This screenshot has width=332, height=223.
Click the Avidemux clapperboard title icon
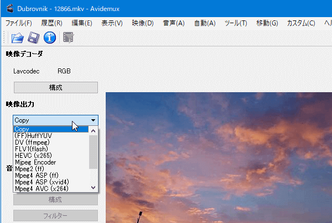pyautogui.click(x=10, y=8)
